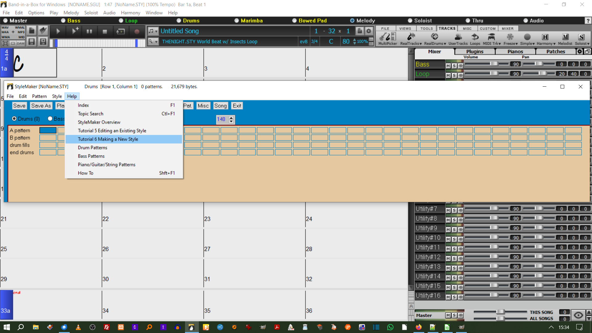The image size is (592, 333).
Task: Open the song title dropdown
Action: click(x=153, y=31)
